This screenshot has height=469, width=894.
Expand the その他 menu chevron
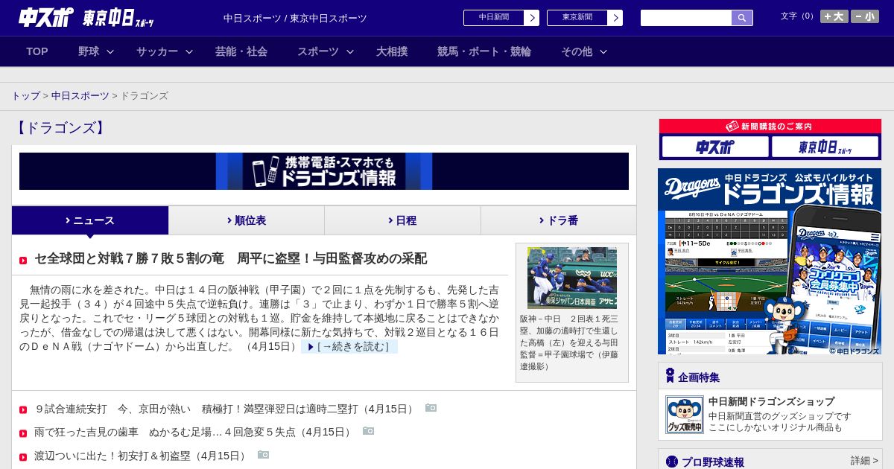[x=603, y=52]
